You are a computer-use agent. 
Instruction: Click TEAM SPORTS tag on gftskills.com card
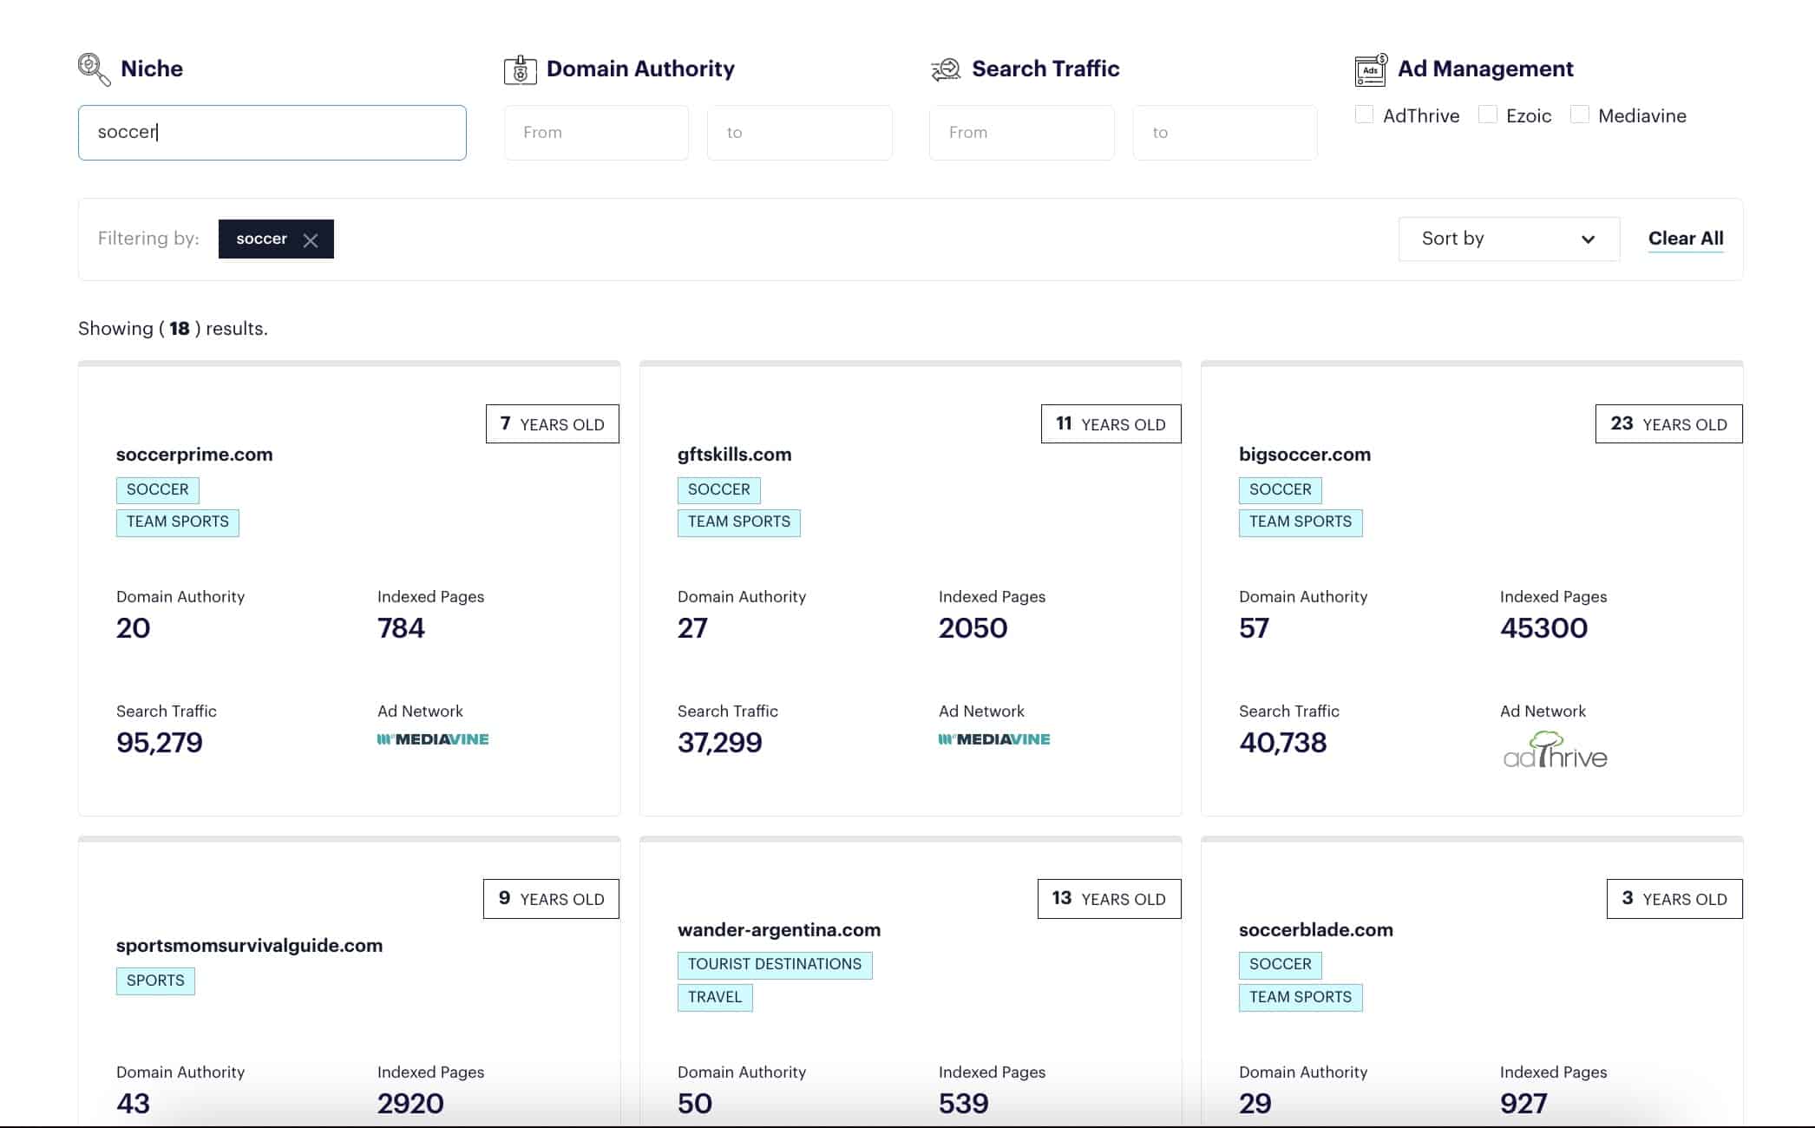click(739, 522)
